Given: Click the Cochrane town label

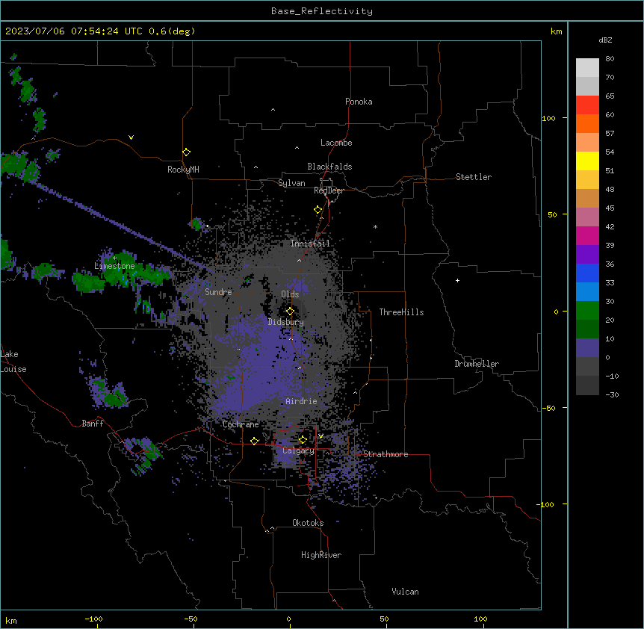Looking at the screenshot, I should tap(241, 424).
